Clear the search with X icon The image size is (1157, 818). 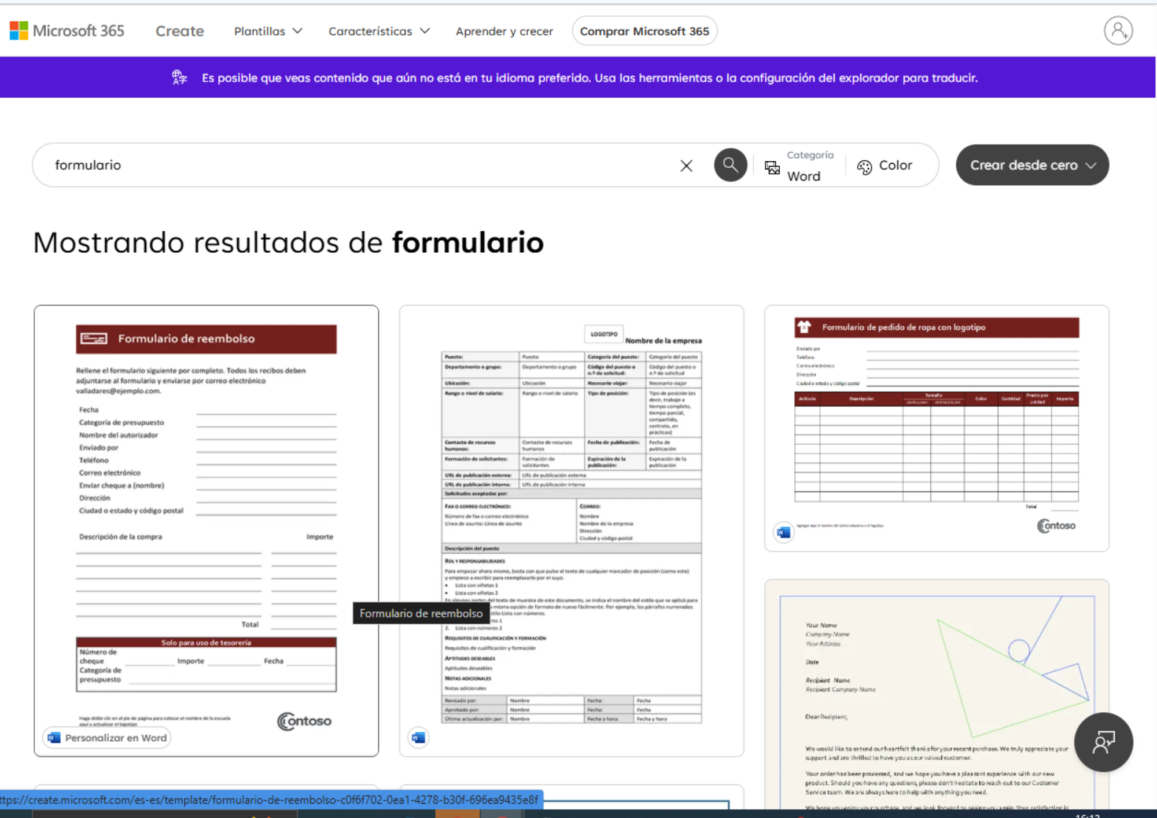pos(686,166)
